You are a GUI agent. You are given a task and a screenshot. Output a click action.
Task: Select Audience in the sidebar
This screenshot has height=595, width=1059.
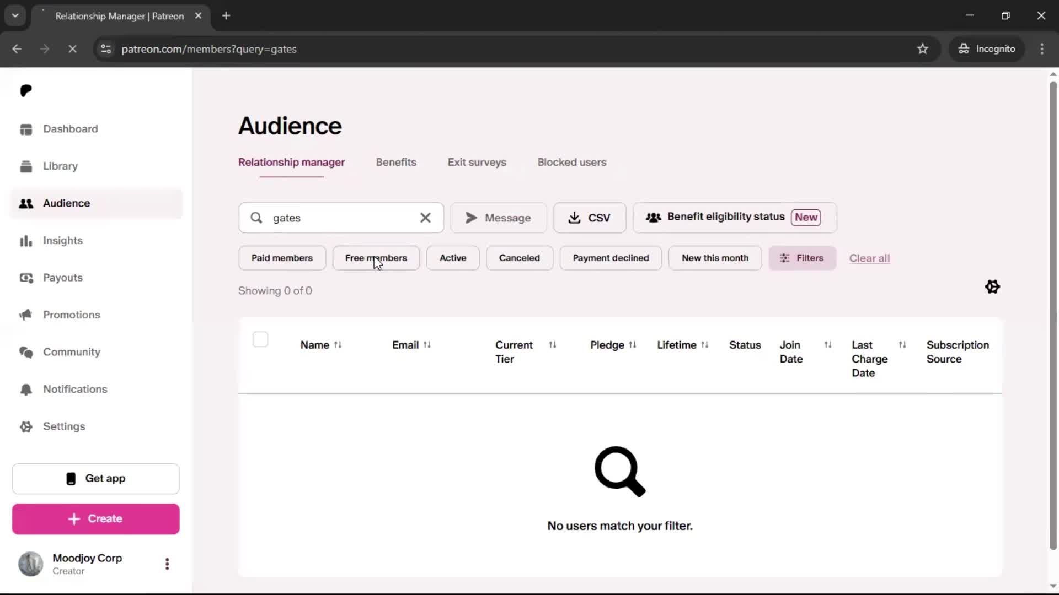(96, 203)
